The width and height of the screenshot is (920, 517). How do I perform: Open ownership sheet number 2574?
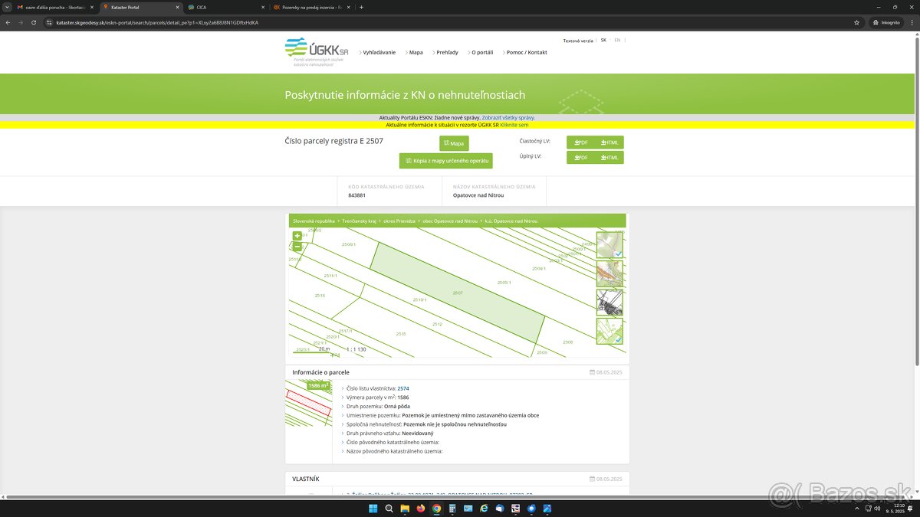403,388
